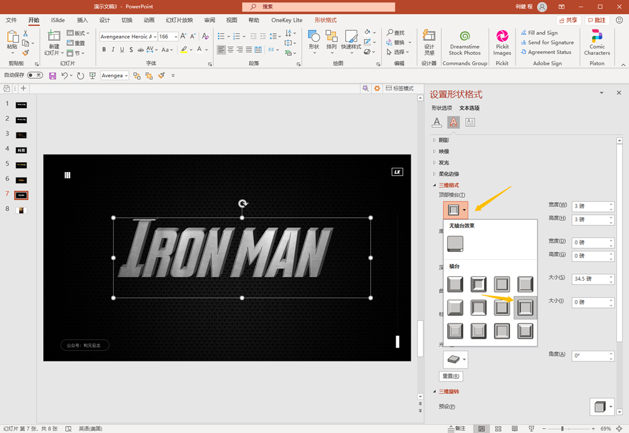Toggle the AutoSave switch

35,75
